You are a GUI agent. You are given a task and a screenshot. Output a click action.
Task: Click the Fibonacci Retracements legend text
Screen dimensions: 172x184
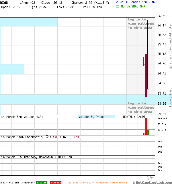[x=97, y=183]
